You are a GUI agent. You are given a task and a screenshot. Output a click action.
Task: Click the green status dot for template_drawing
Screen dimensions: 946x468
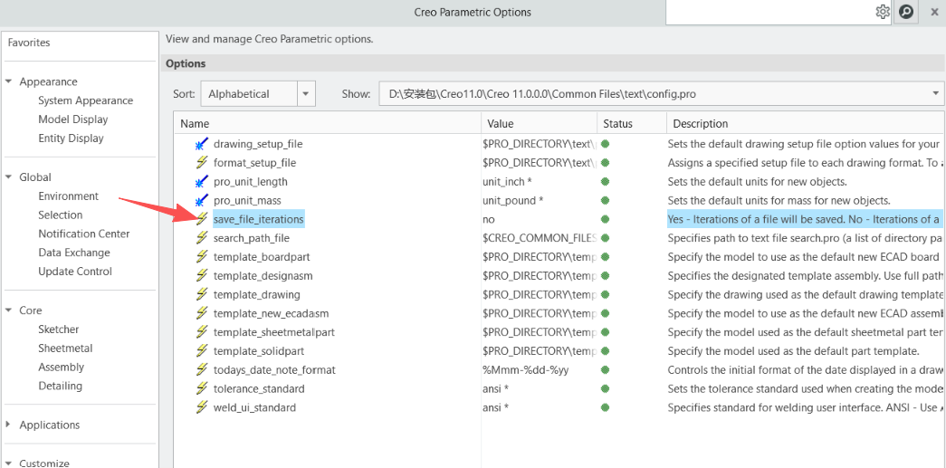pyautogui.click(x=605, y=294)
